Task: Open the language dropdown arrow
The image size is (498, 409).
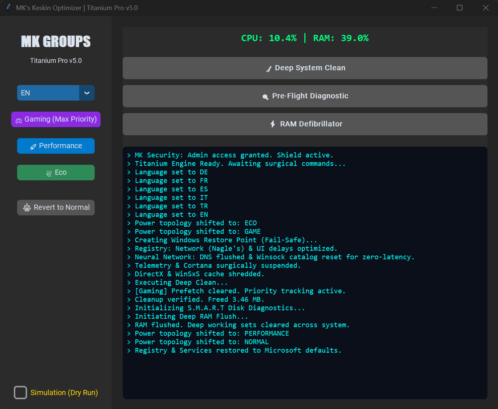Action: [x=87, y=93]
